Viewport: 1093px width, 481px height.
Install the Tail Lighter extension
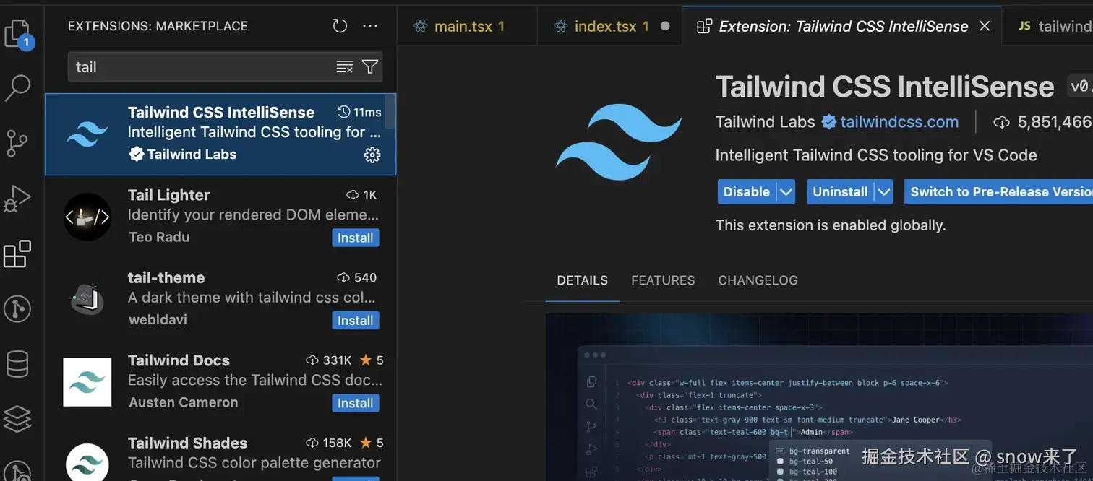point(356,238)
